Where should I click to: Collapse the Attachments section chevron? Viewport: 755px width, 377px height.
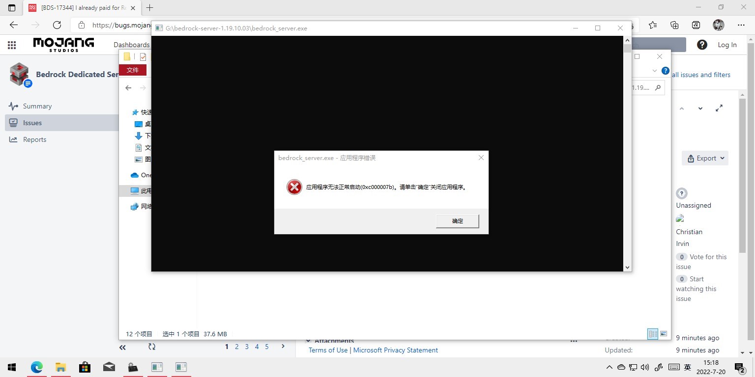point(308,341)
